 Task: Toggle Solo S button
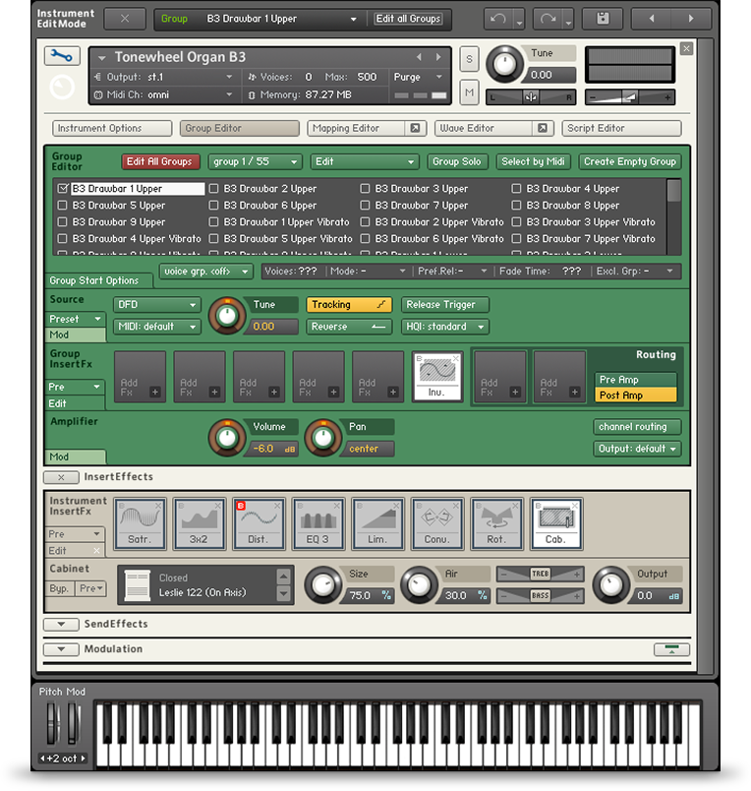coord(469,60)
